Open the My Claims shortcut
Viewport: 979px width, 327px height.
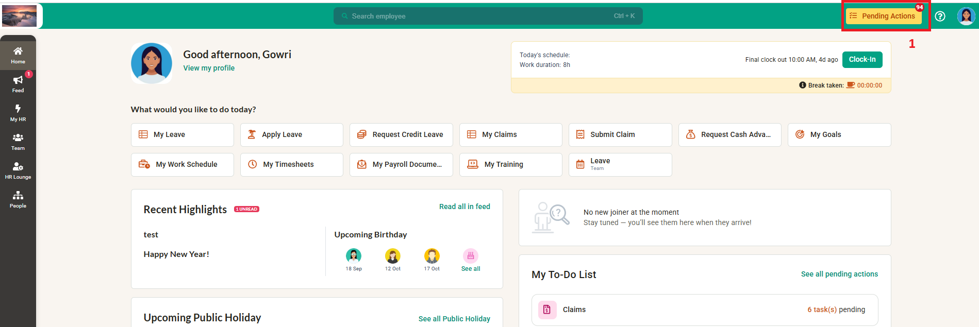[511, 135]
